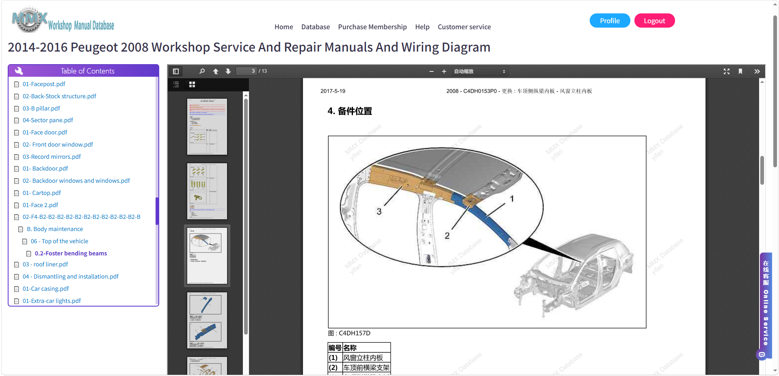
Task: Open the zoom level dropdown
Action: [479, 71]
